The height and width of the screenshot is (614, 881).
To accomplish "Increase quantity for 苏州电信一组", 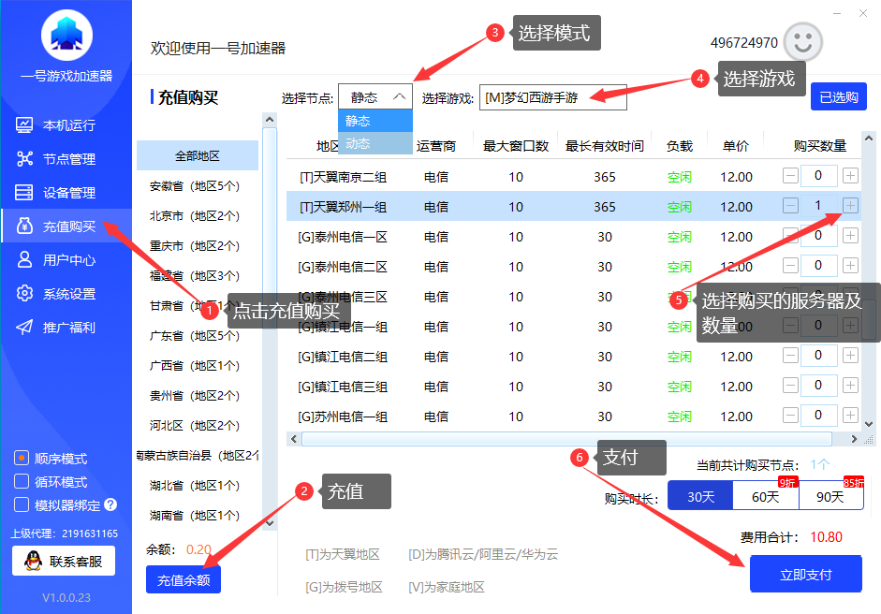I will click(850, 416).
